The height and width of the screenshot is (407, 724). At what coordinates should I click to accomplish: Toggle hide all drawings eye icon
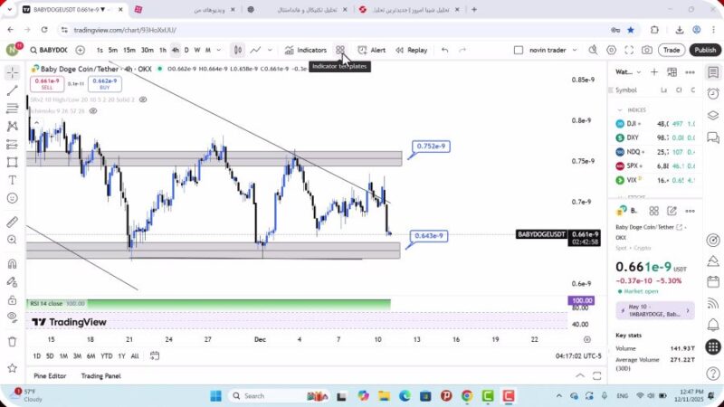coord(12,317)
